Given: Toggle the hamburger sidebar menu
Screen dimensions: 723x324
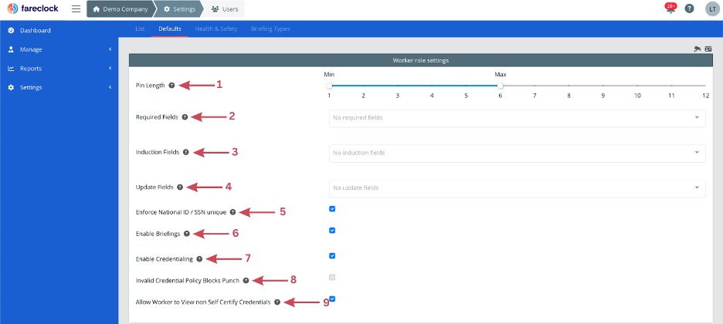Looking at the screenshot, I should click(x=76, y=8).
